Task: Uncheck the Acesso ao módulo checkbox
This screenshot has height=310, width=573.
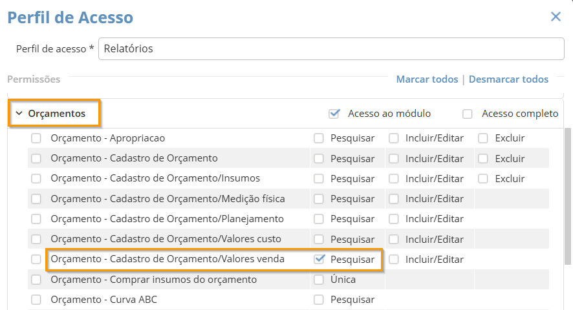Action: click(x=334, y=114)
